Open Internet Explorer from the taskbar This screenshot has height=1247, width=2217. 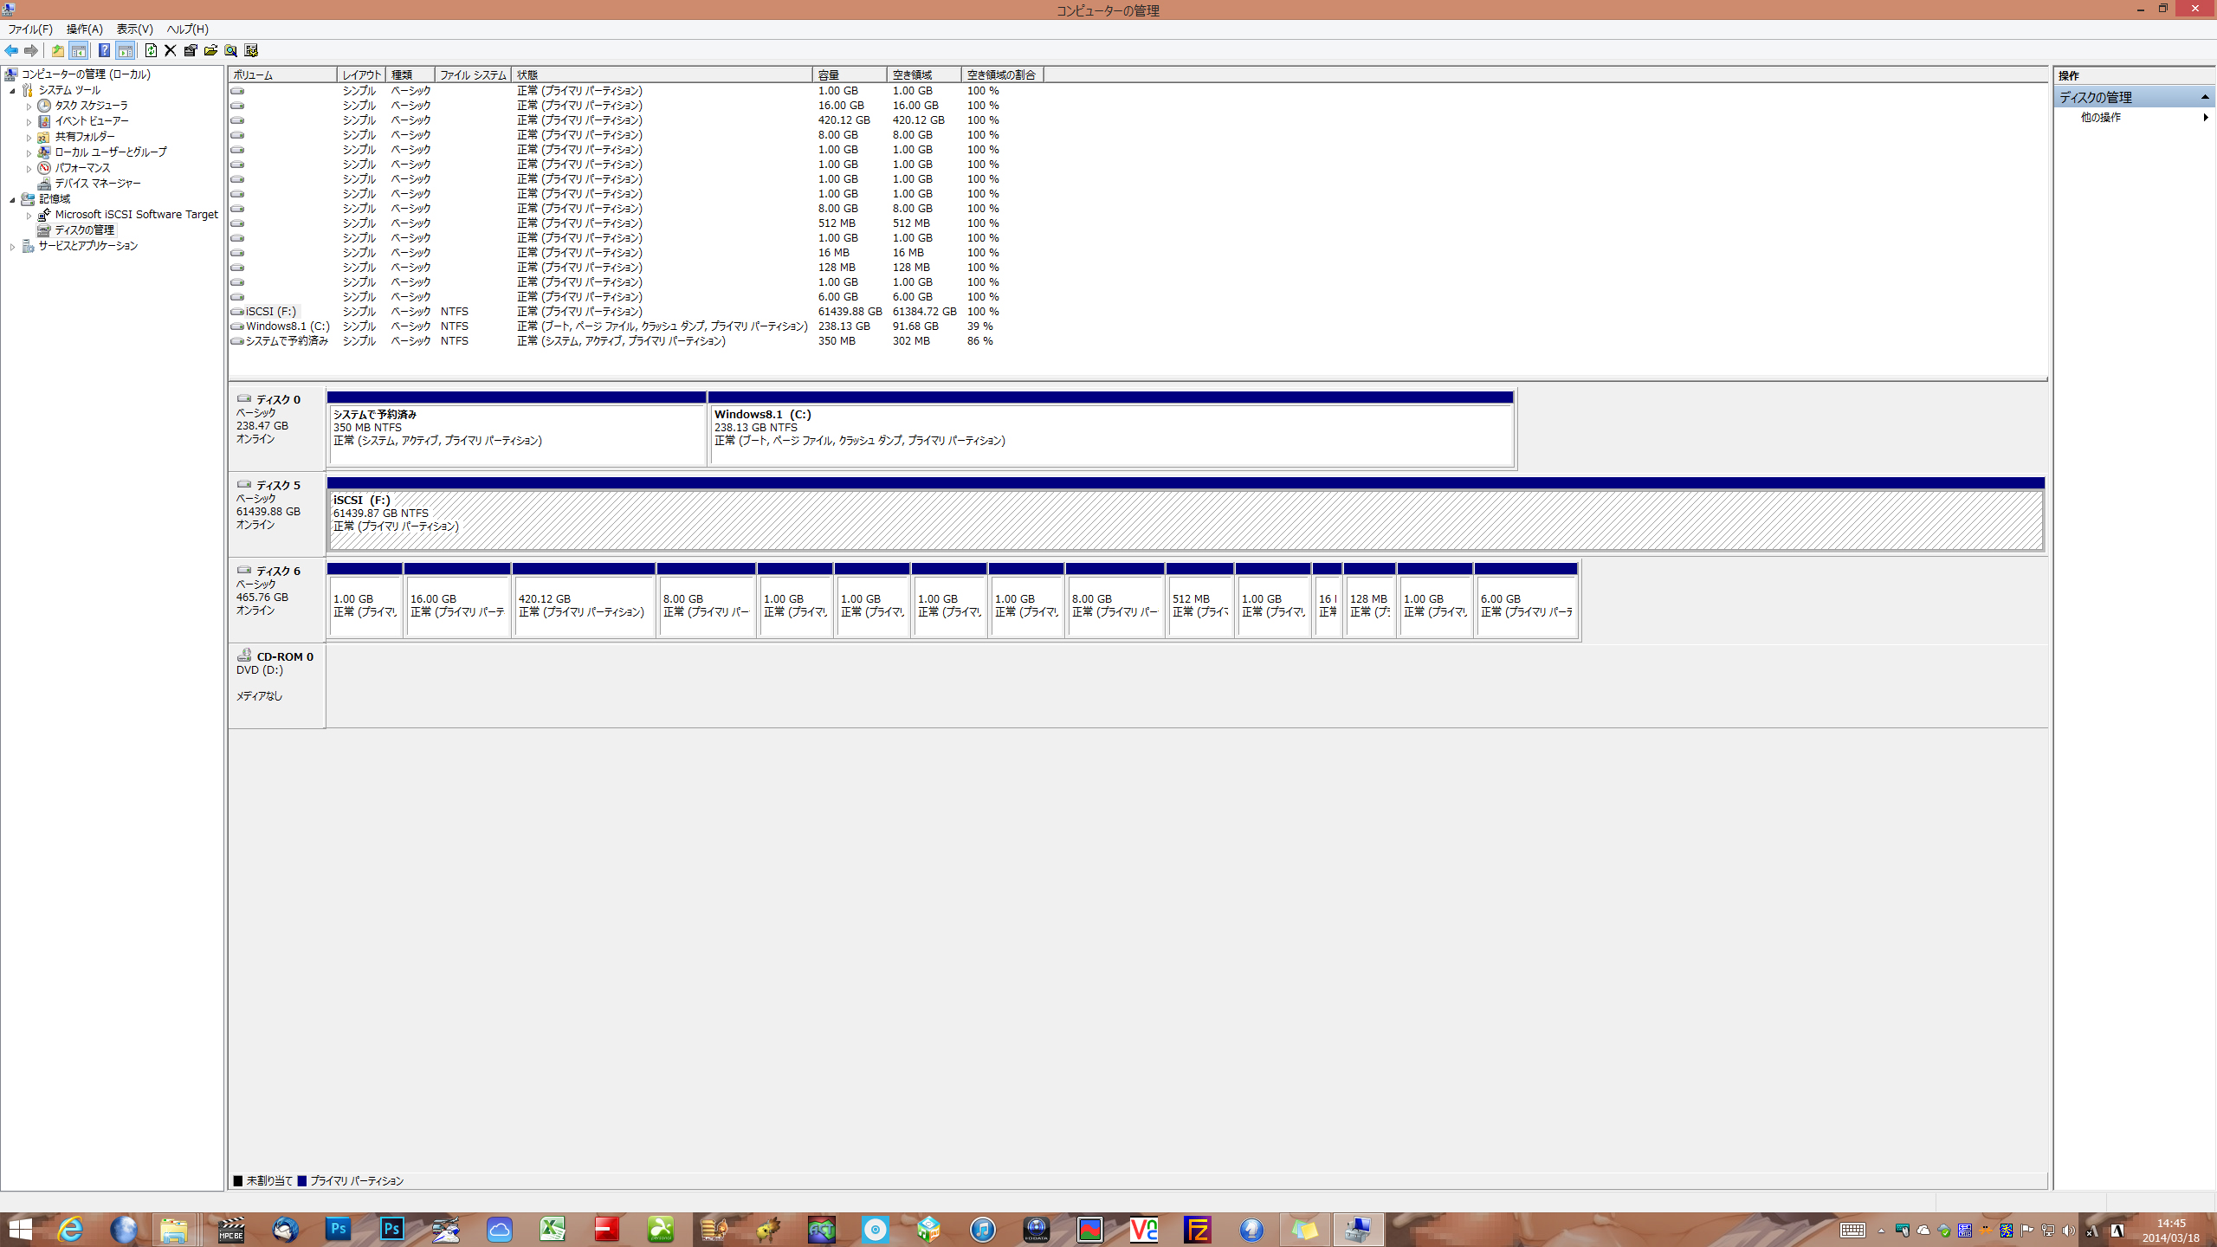pyautogui.click(x=70, y=1229)
